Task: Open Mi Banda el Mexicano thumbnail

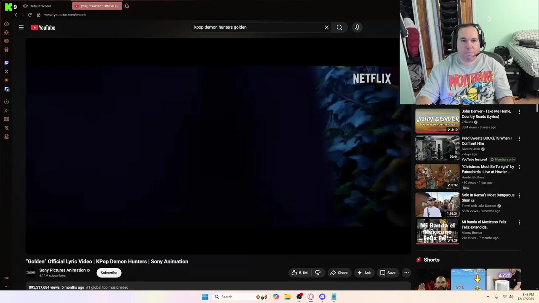Action: (438, 231)
